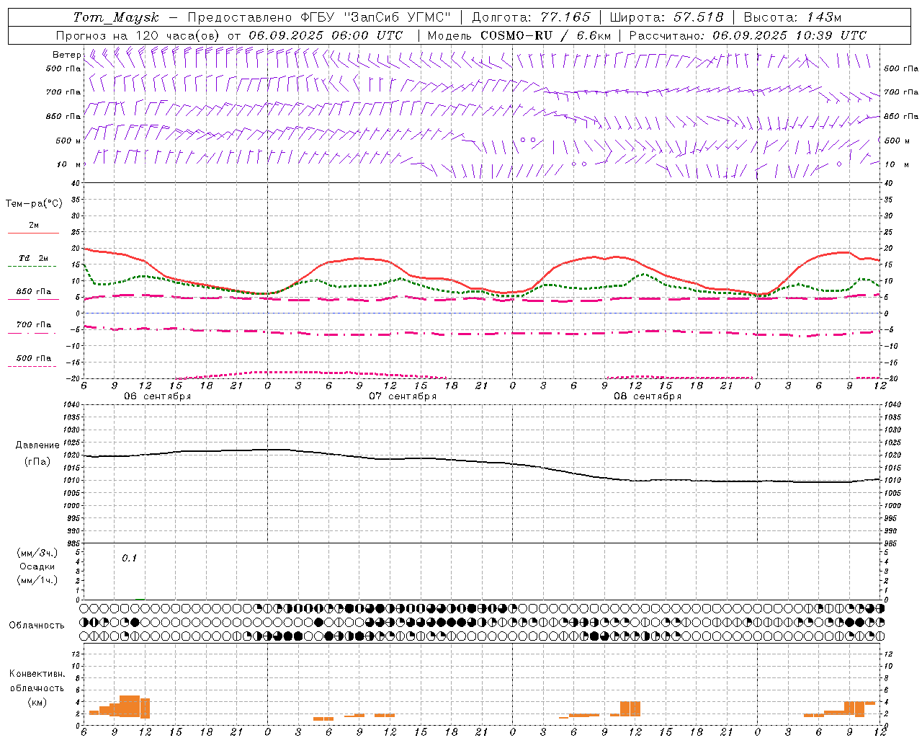Viewport: 922px width, 738px height.
Task: Click the 'Давление' pressure panel label
Action: coord(37,445)
